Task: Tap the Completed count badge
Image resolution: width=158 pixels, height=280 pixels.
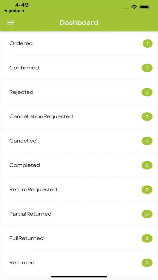Action: coord(147,165)
